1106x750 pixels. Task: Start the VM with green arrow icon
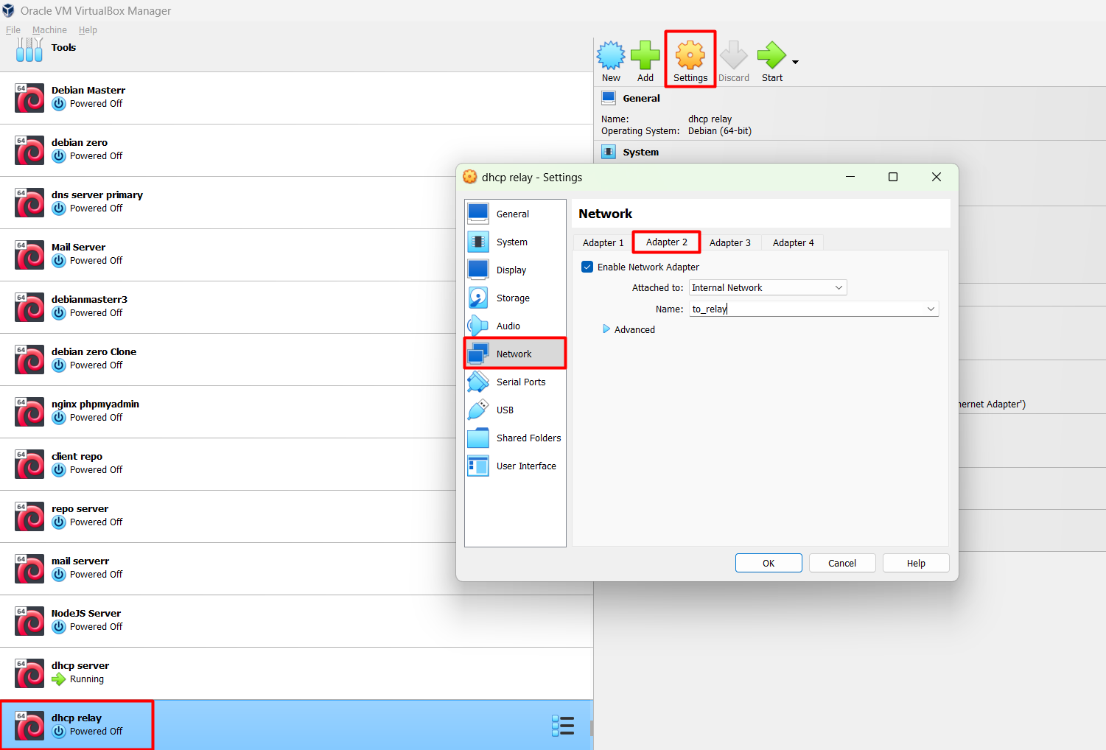(771, 55)
